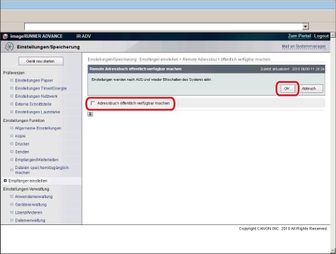Open the address bar dropdown arrow

click(306, 26)
